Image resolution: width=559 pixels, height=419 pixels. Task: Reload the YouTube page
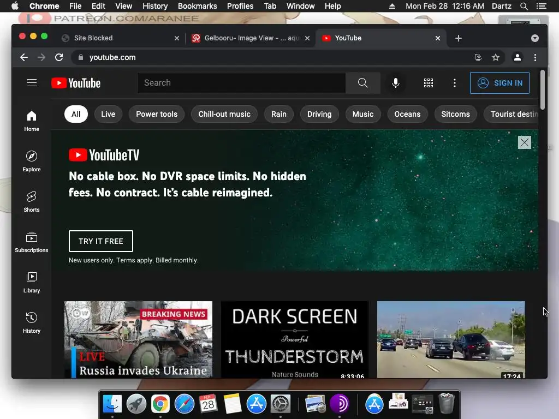point(59,57)
